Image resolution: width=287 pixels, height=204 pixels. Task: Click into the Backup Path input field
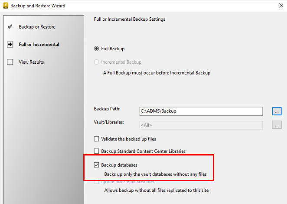[201, 111]
